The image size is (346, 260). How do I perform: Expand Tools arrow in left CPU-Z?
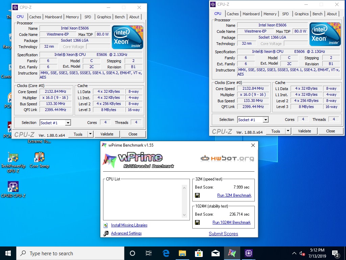pyautogui.click(x=90, y=134)
